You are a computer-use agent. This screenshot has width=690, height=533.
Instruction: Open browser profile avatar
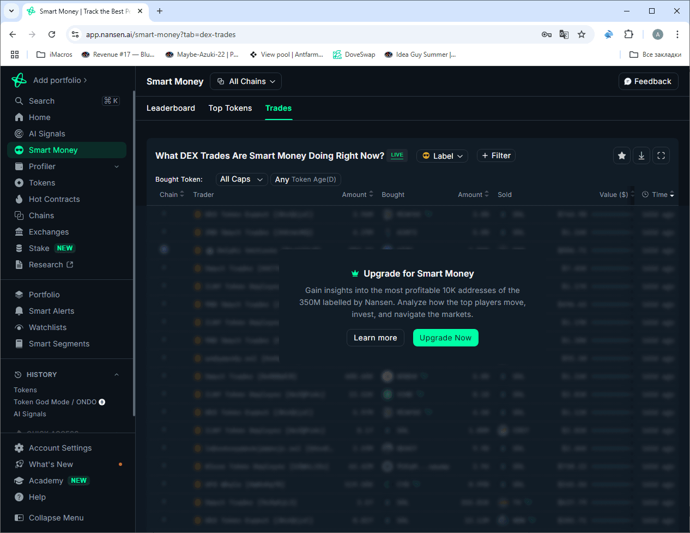658,34
